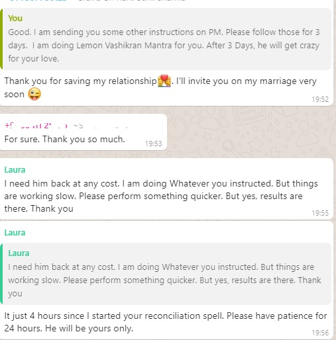Select the "Thank you for saving my relationship" message
336x340 pixels.
pos(160,87)
